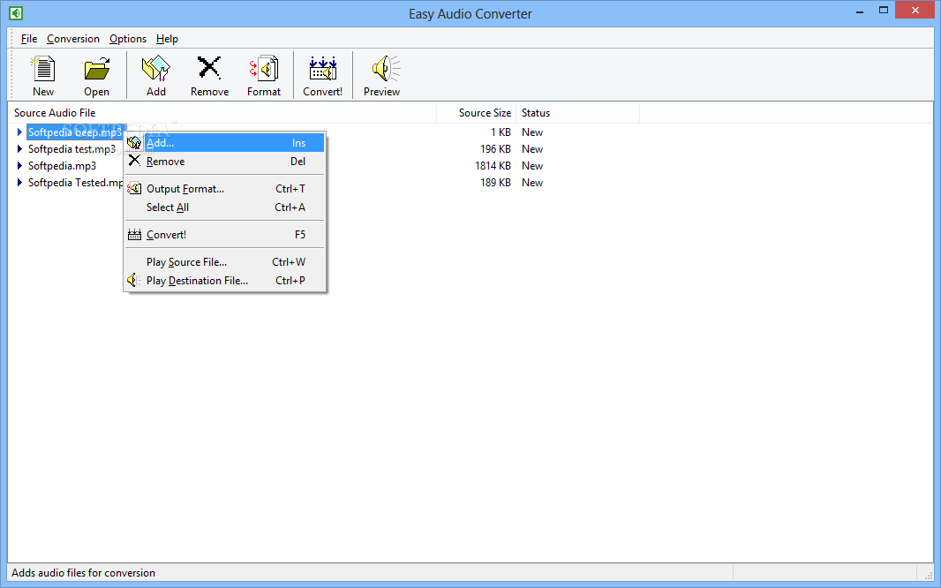
Task: Choose Play Destination File... in context menu
Action: point(225,280)
